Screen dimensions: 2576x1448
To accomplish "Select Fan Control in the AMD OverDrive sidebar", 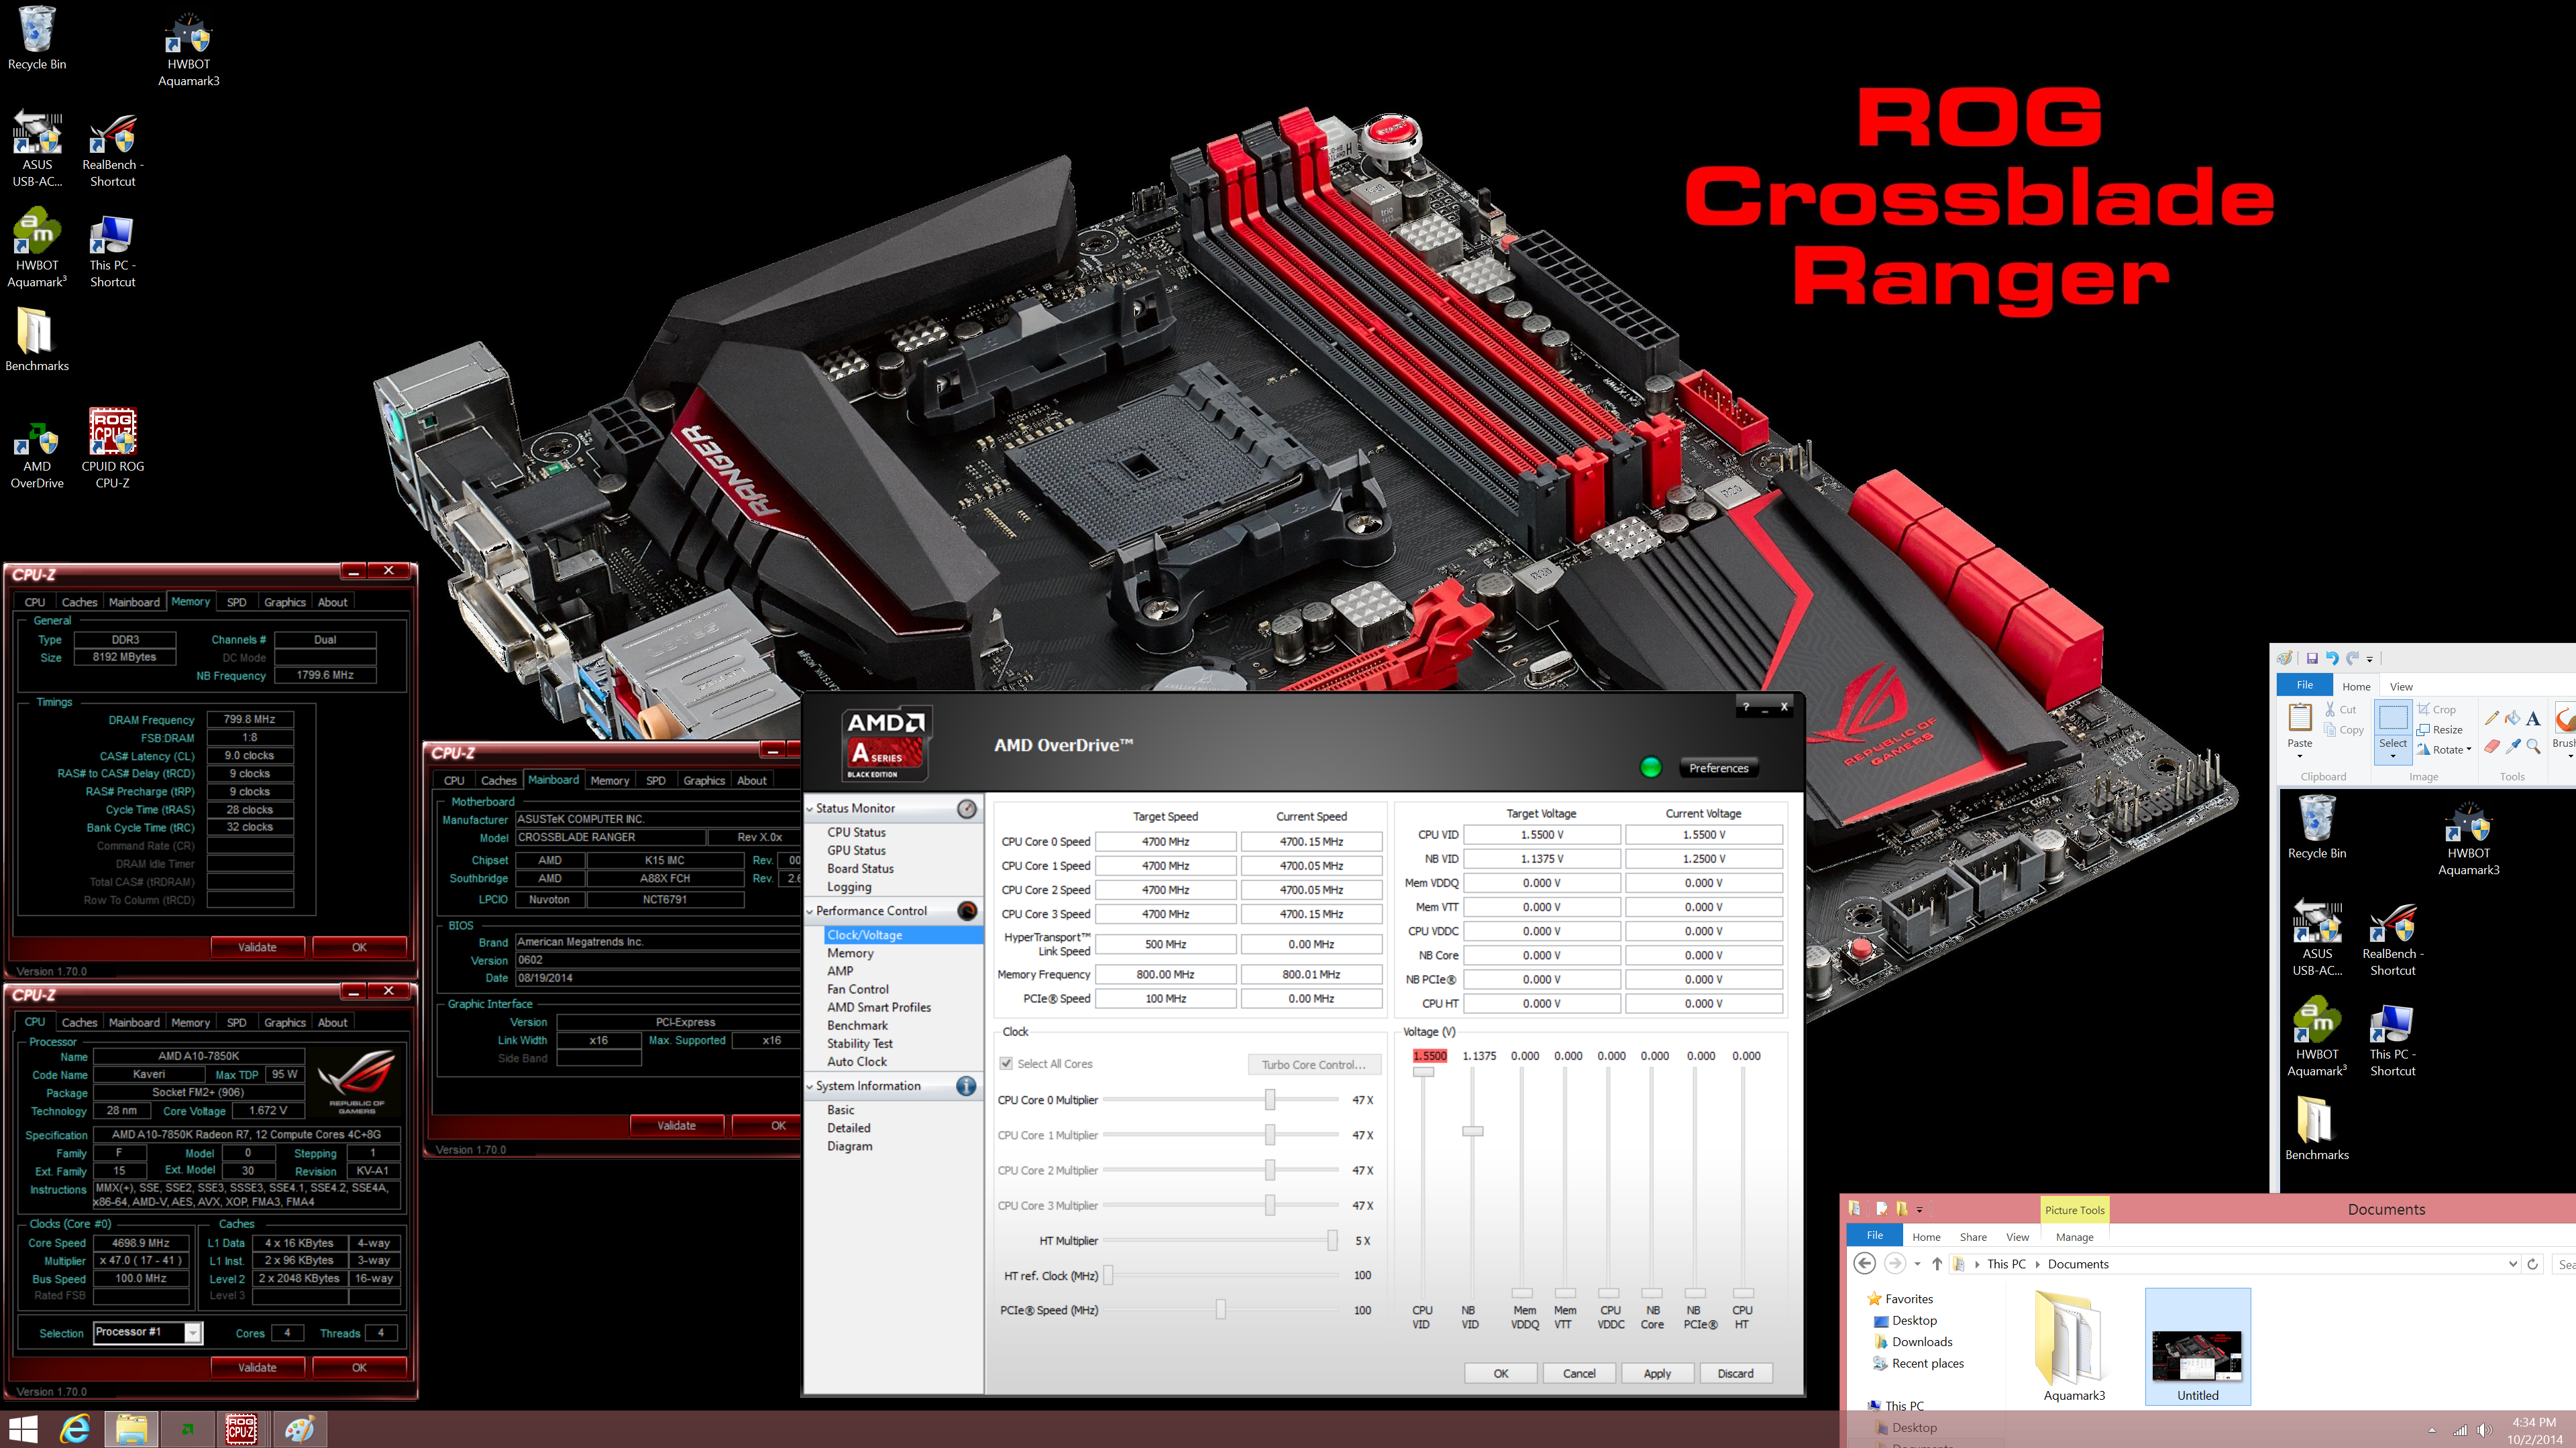I will tap(857, 989).
